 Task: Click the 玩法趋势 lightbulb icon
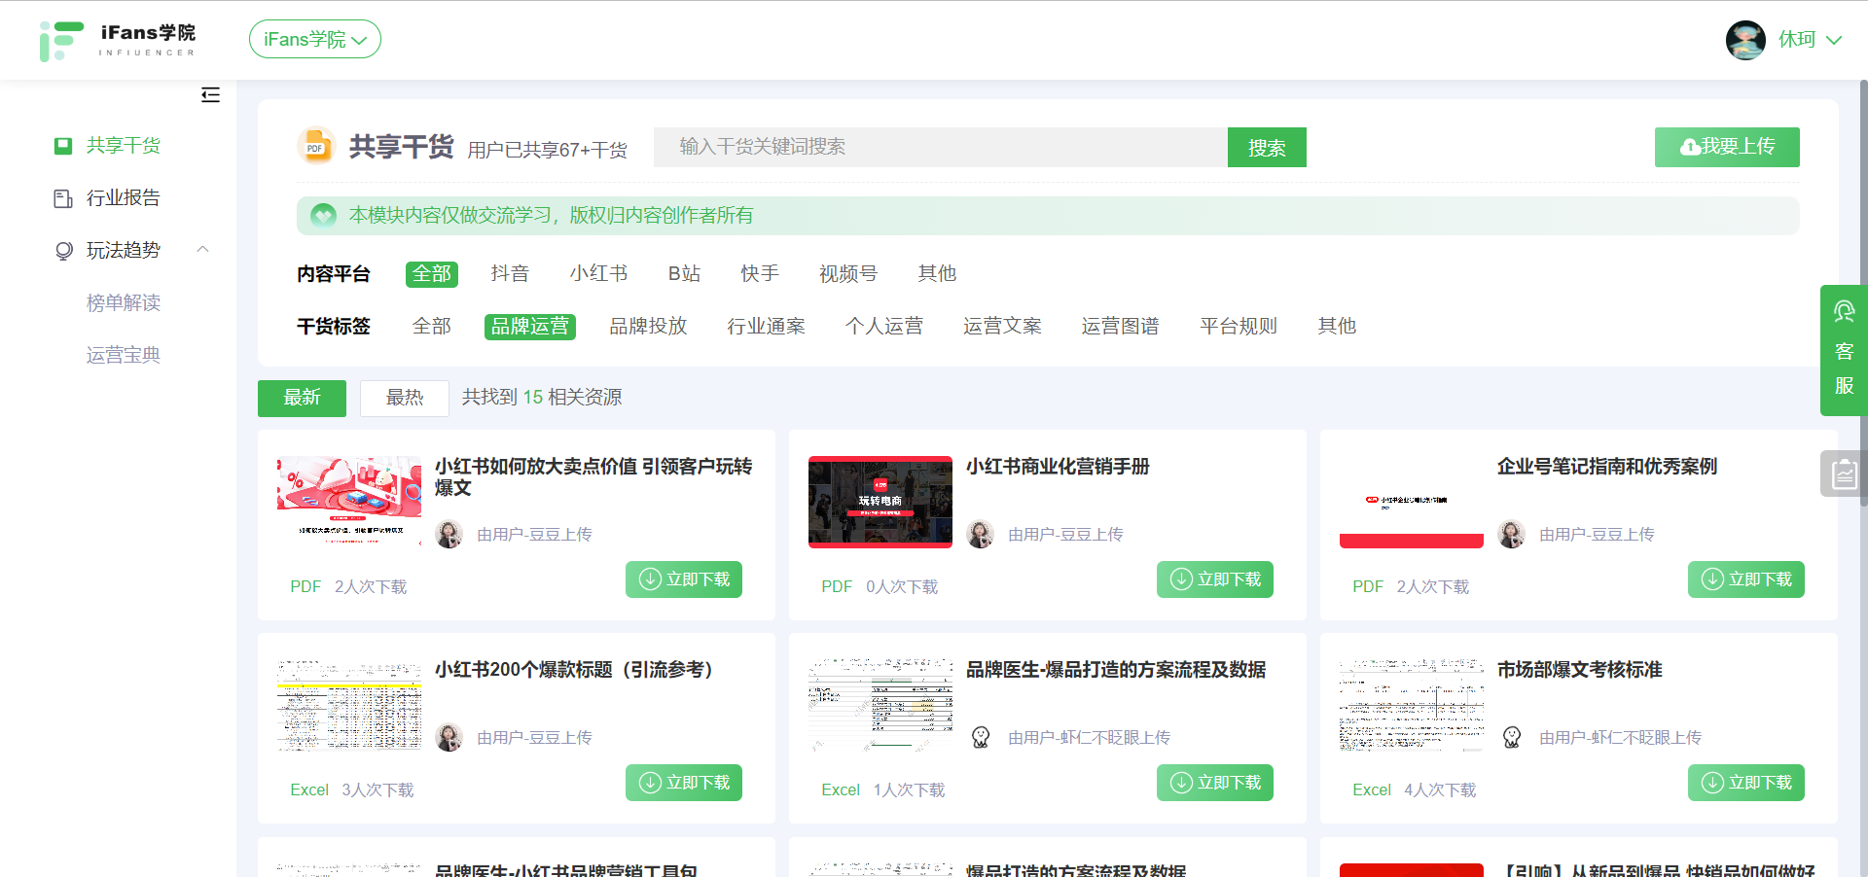click(63, 251)
